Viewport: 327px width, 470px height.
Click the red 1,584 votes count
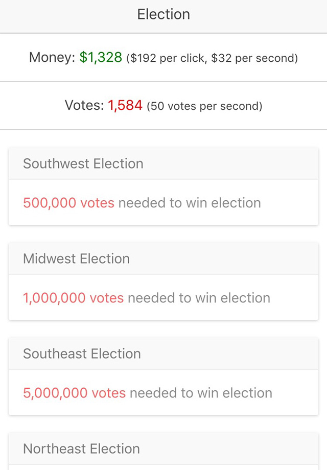tap(125, 106)
